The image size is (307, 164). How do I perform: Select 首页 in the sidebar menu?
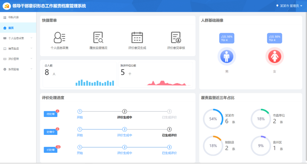(11, 28)
